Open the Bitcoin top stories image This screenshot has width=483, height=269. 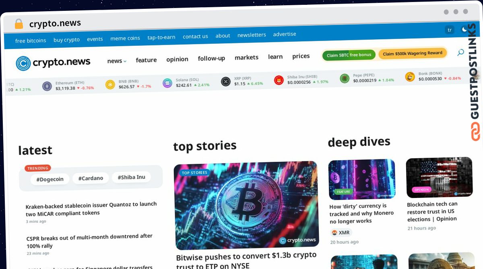coord(247,205)
